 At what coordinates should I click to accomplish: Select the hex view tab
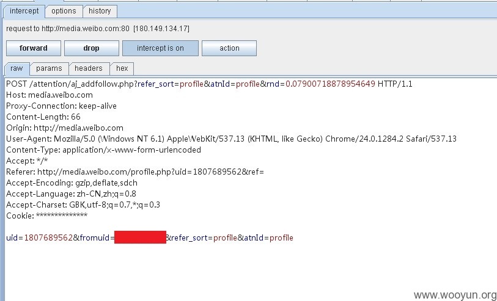[122, 68]
